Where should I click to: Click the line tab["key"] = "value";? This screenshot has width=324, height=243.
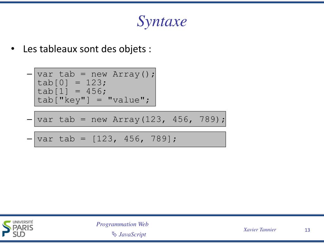coord(93,100)
